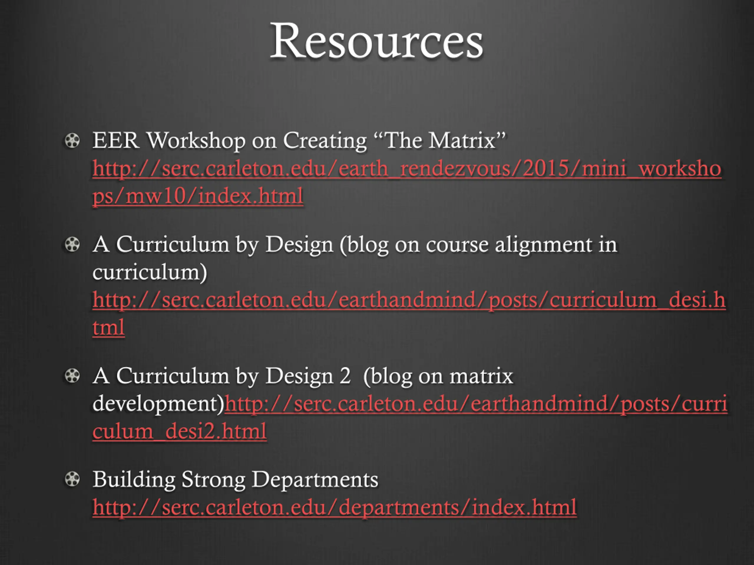Screen dimensions: 754x565
Task: Select the 'Building Strong Departments' text
Action: [236, 480]
